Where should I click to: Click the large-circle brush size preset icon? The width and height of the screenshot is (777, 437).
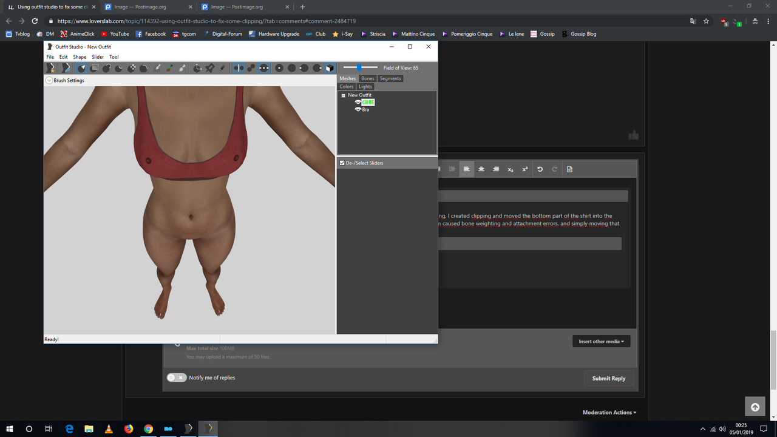point(291,68)
